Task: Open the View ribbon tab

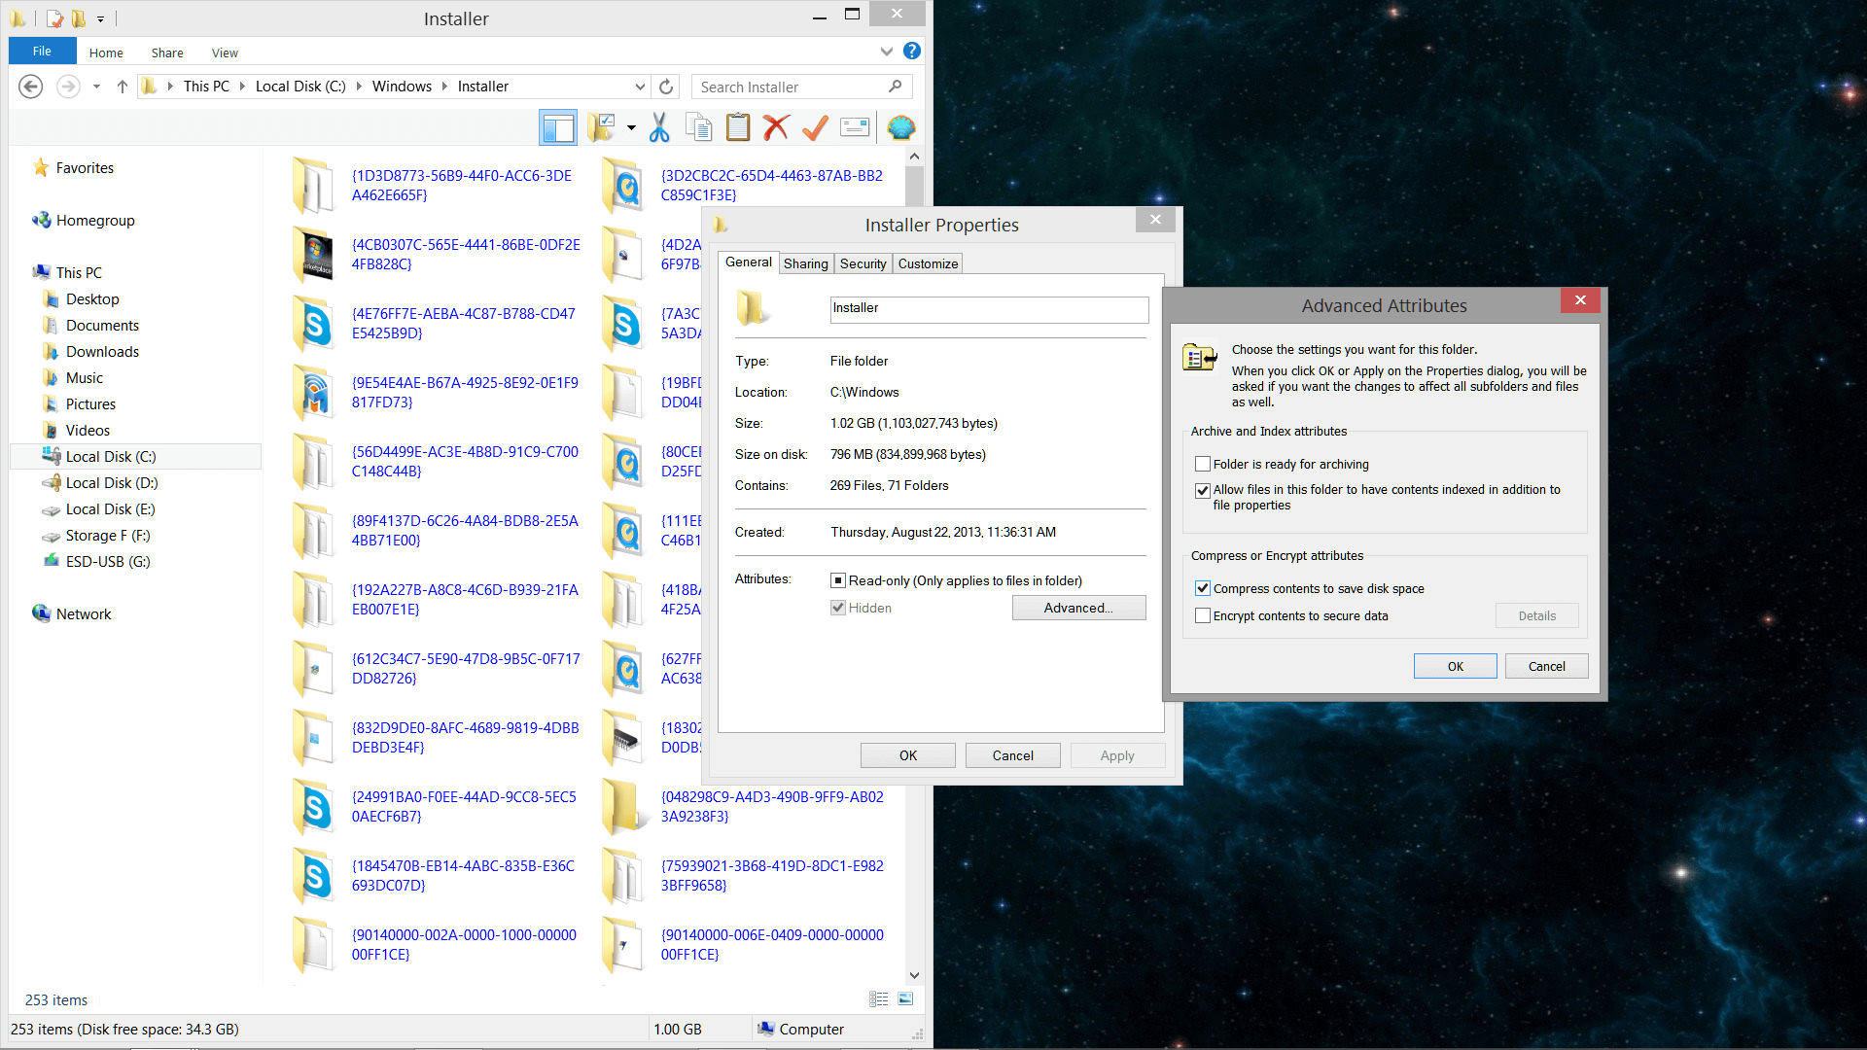Action: 225,52
